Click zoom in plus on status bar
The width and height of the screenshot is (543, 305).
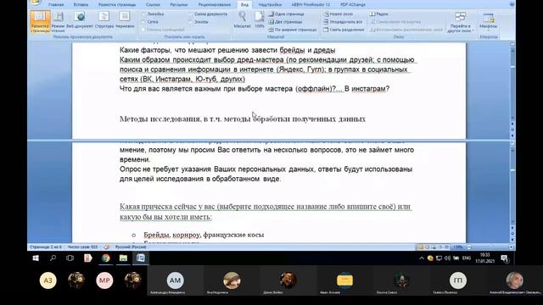511,247
